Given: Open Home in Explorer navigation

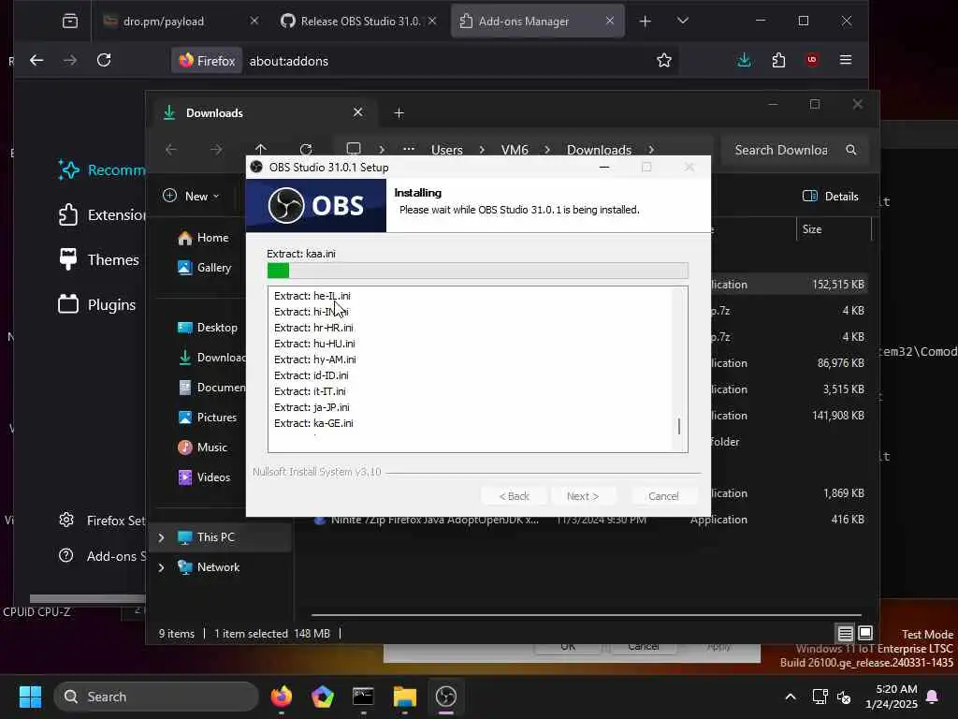Looking at the screenshot, I should click(x=202, y=238).
